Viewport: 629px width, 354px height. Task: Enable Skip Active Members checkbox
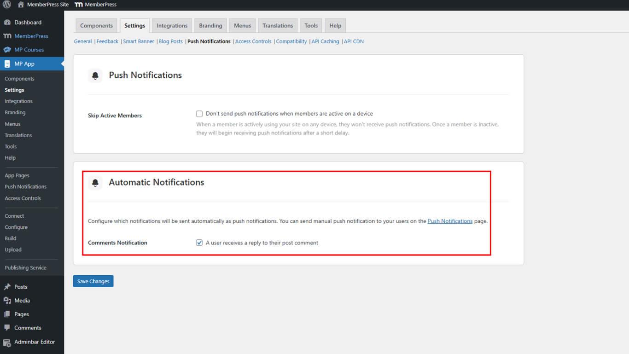click(199, 114)
